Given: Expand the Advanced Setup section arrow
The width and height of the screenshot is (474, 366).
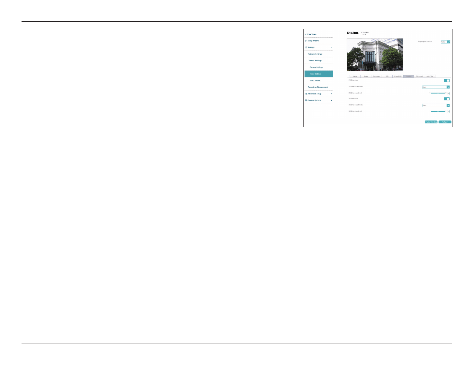Looking at the screenshot, I should coord(331,94).
